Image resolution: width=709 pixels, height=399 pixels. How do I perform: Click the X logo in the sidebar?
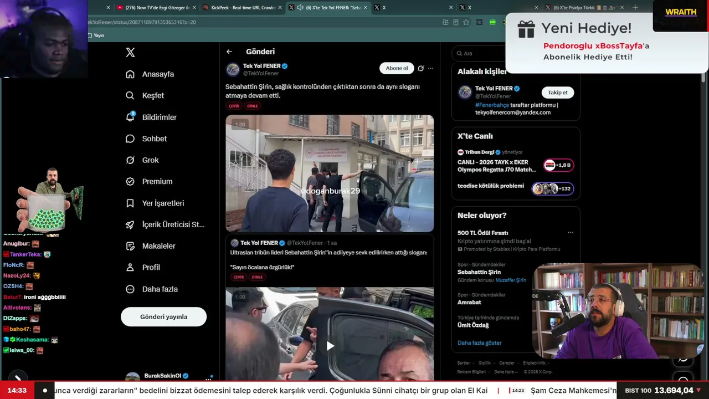[130, 52]
